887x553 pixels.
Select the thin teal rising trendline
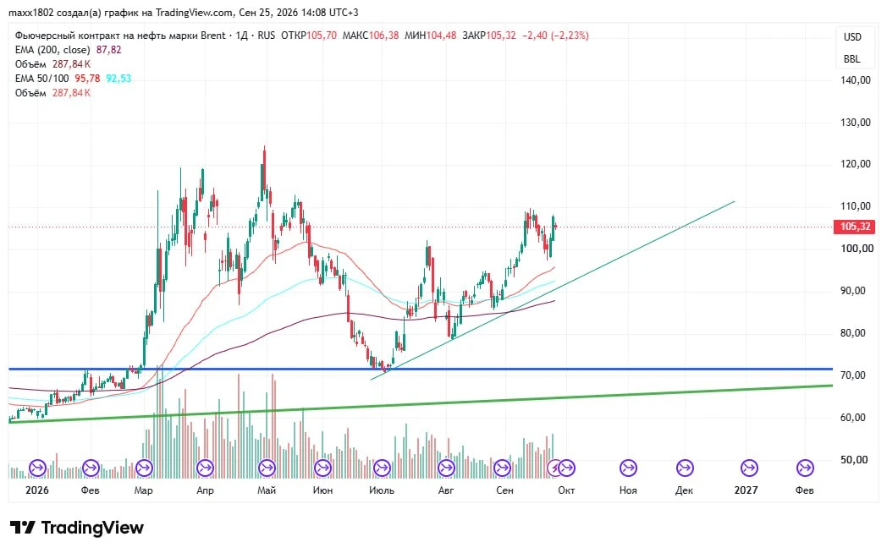(553, 290)
